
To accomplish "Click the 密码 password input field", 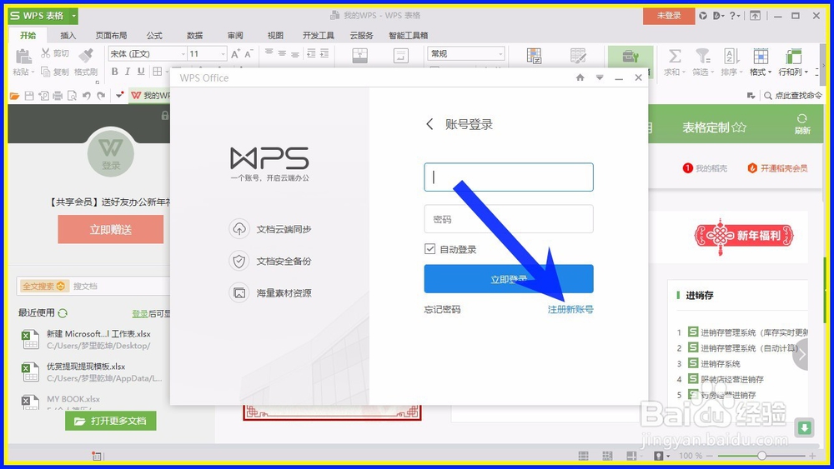I will [509, 219].
